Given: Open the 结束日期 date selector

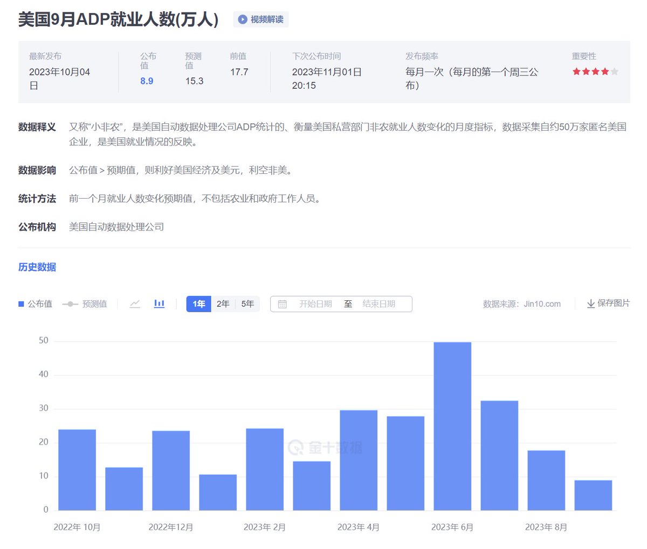Looking at the screenshot, I should point(377,304).
